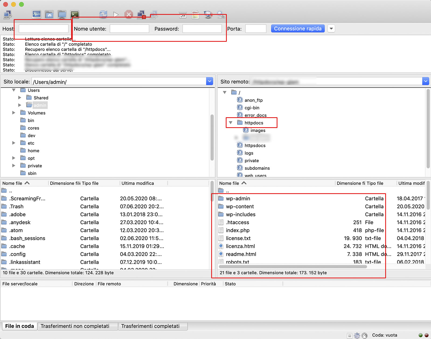431x339 pixels.
Task: Open the Site Manager icon
Action: tap(8, 15)
